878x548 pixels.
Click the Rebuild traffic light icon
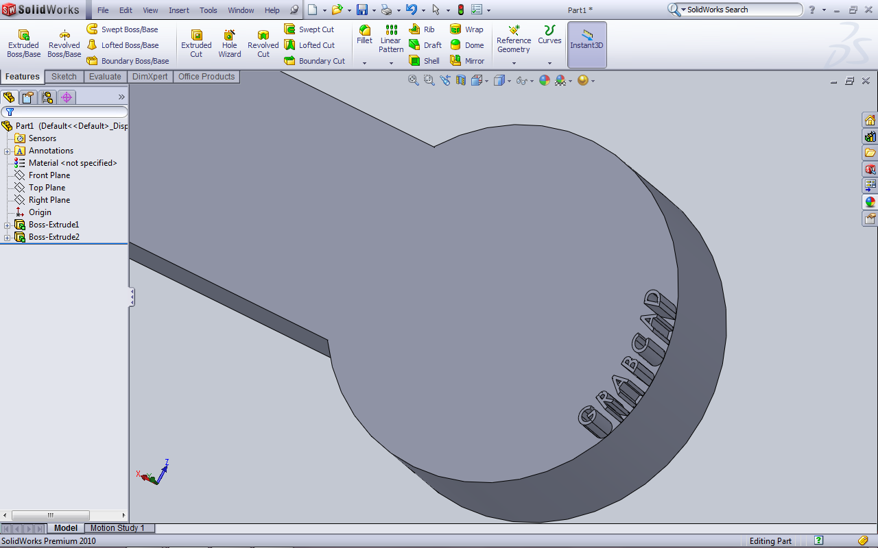click(460, 10)
